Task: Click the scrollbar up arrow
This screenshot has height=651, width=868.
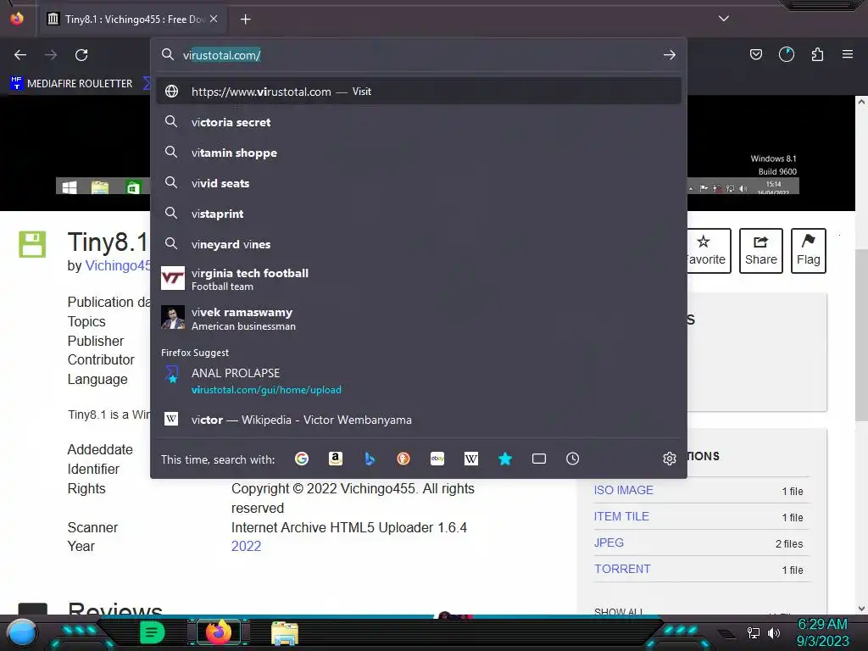Action: click(x=861, y=102)
